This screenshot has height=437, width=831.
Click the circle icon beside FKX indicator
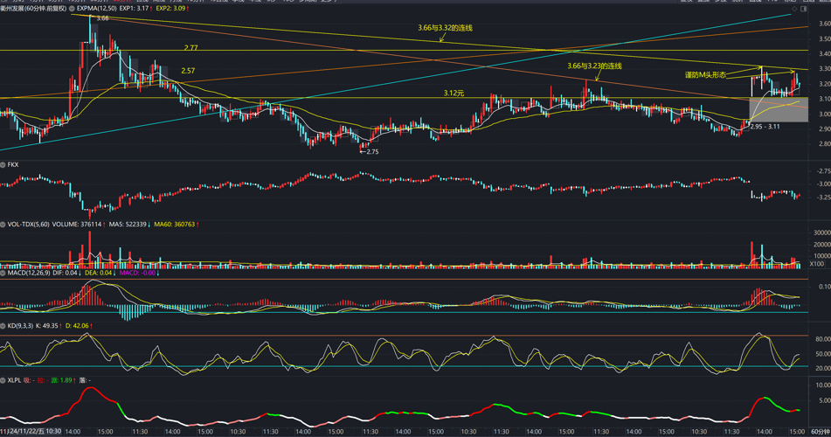(x=3, y=164)
